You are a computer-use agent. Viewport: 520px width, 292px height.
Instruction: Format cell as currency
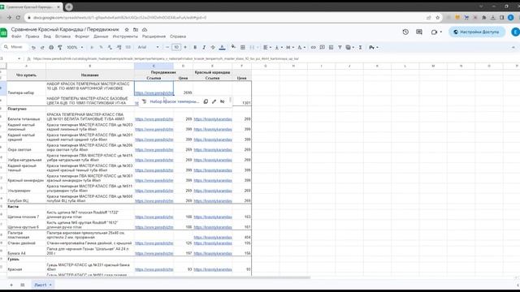click(92, 47)
